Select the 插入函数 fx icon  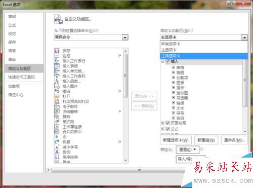(x=57, y=81)
